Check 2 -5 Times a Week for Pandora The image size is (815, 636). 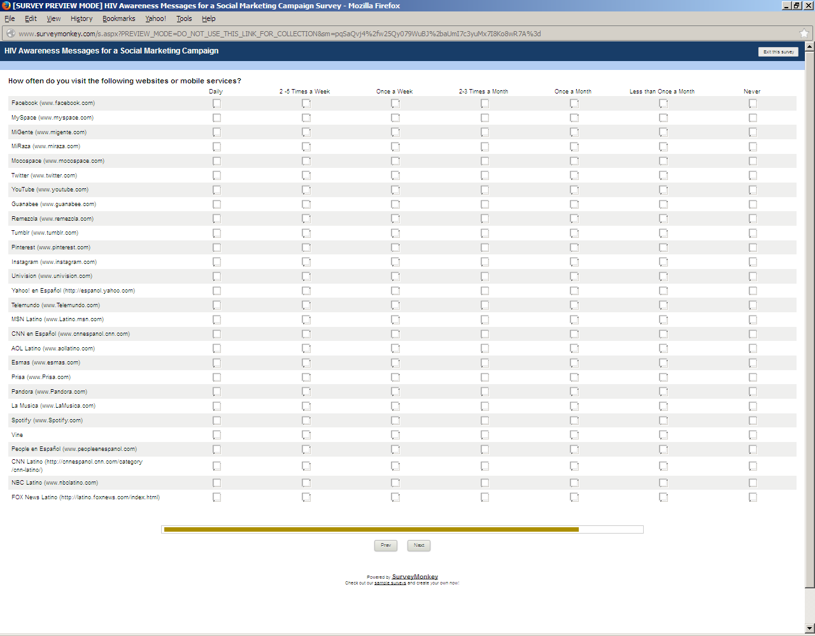[306, 392]
